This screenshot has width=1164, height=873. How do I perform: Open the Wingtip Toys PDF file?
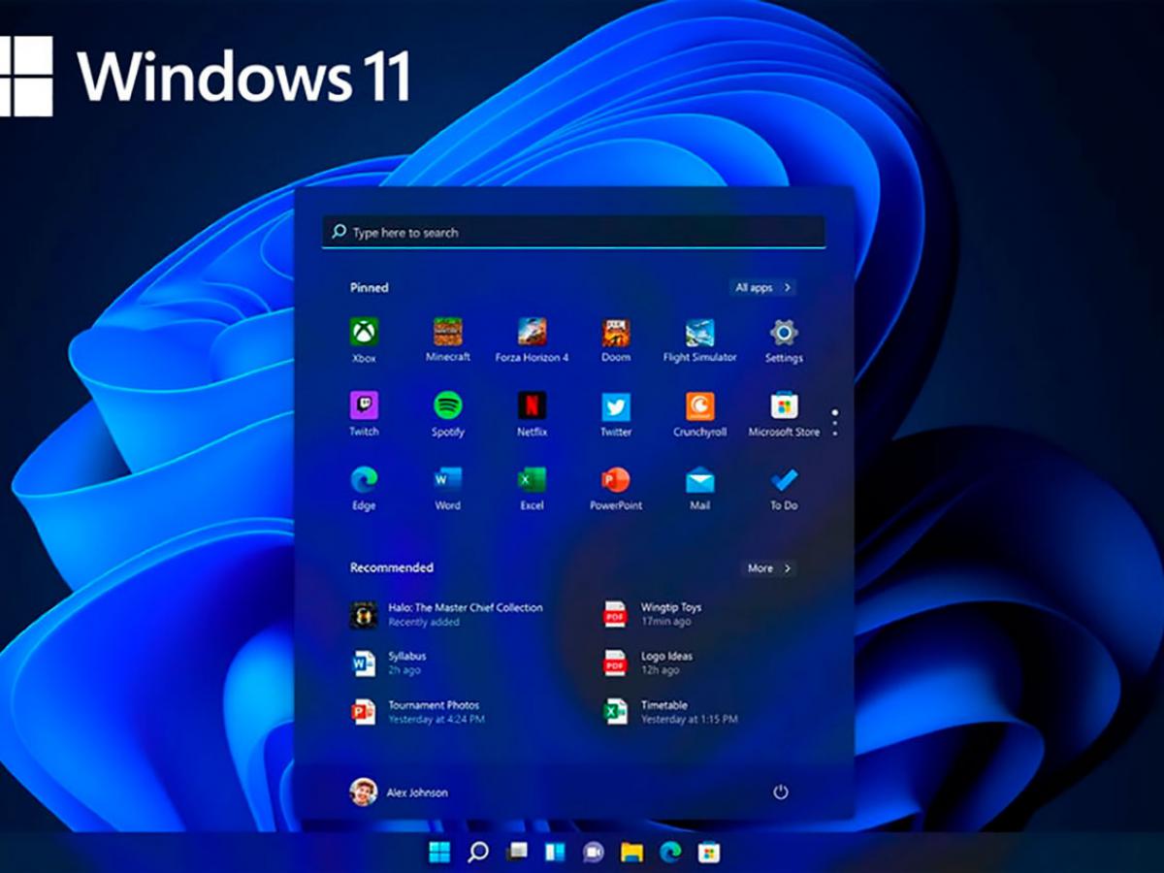tap(669, 614)
